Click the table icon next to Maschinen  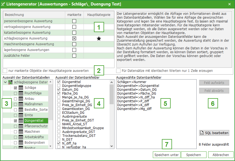point(21,132)
